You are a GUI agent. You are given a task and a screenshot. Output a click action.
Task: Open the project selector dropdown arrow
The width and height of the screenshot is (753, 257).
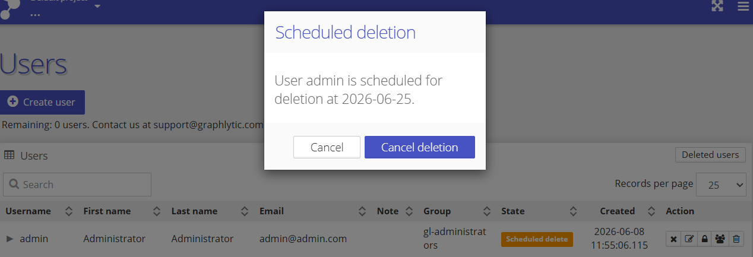coord(97,7)
